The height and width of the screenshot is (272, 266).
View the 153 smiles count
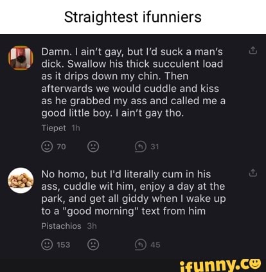coord(64,245)
